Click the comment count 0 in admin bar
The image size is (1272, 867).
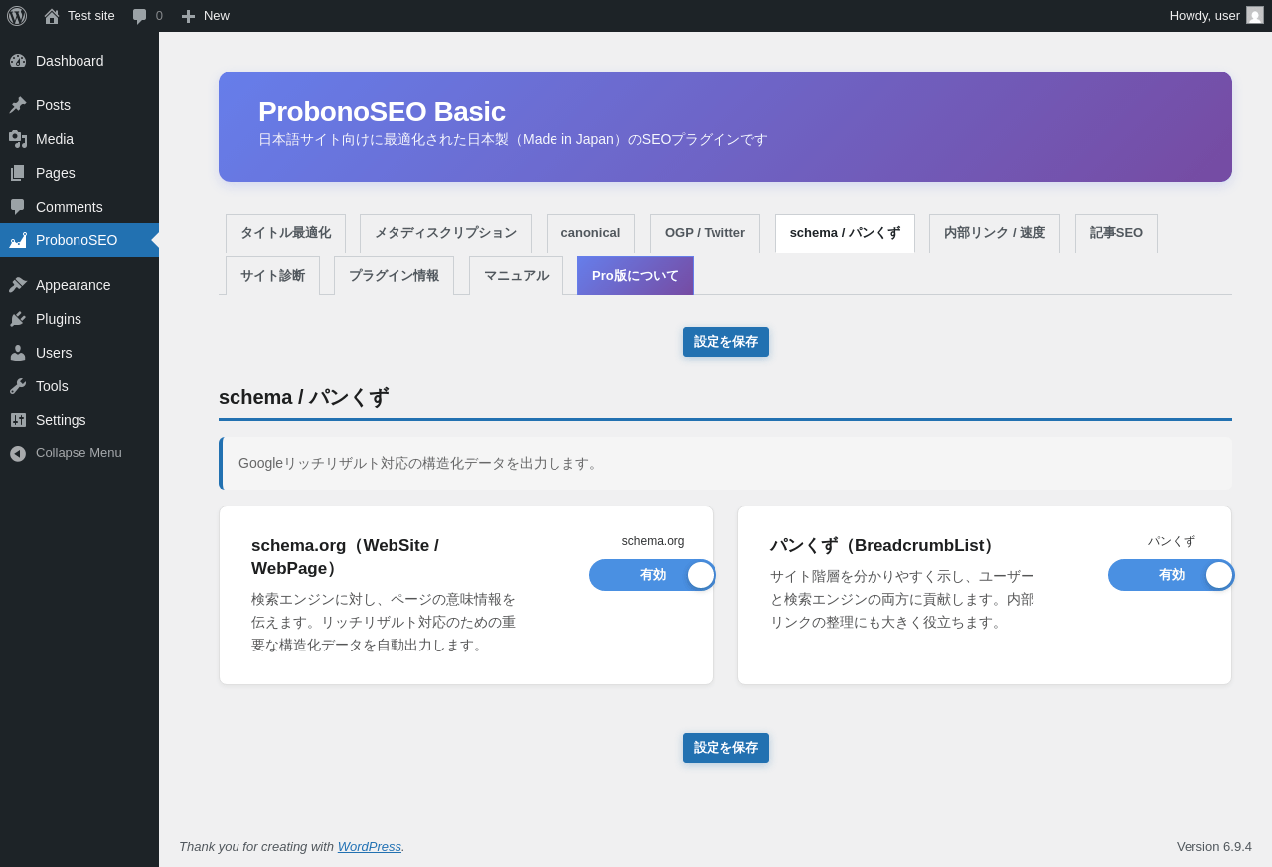(x=159, y=16)
